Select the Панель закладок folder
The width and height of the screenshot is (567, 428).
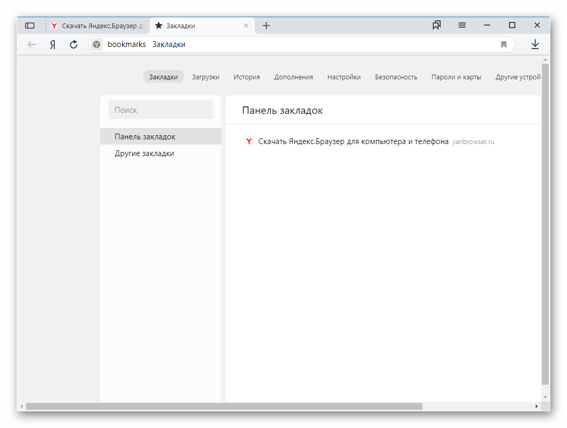click(x=145, y=137)
